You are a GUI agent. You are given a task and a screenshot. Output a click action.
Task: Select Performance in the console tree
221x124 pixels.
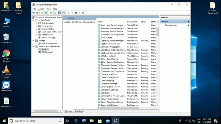coord(47,35)
